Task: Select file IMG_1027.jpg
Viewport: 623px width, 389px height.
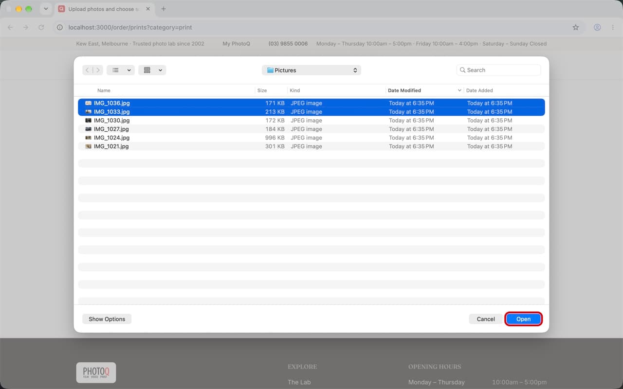Action: click(311, 129)
